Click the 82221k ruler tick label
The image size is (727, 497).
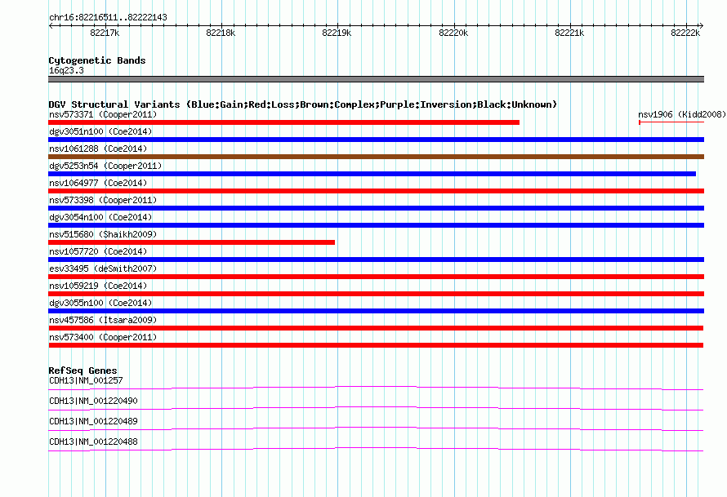pos(569,33)
